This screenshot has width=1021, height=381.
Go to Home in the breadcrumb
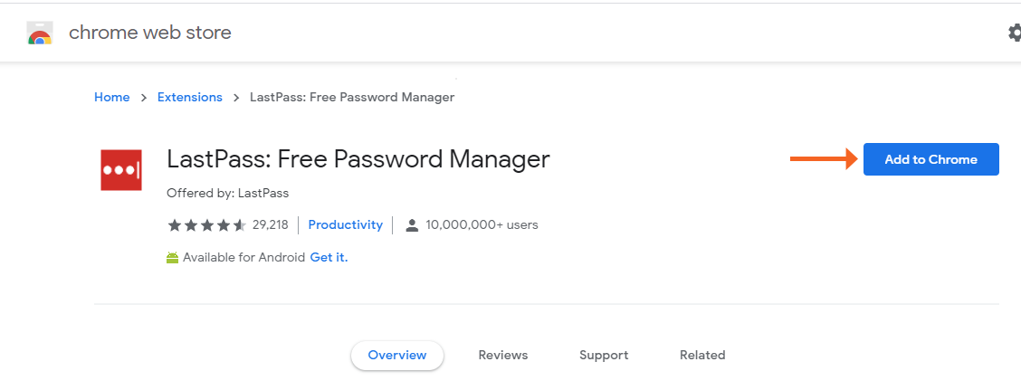tap(112, 97)
